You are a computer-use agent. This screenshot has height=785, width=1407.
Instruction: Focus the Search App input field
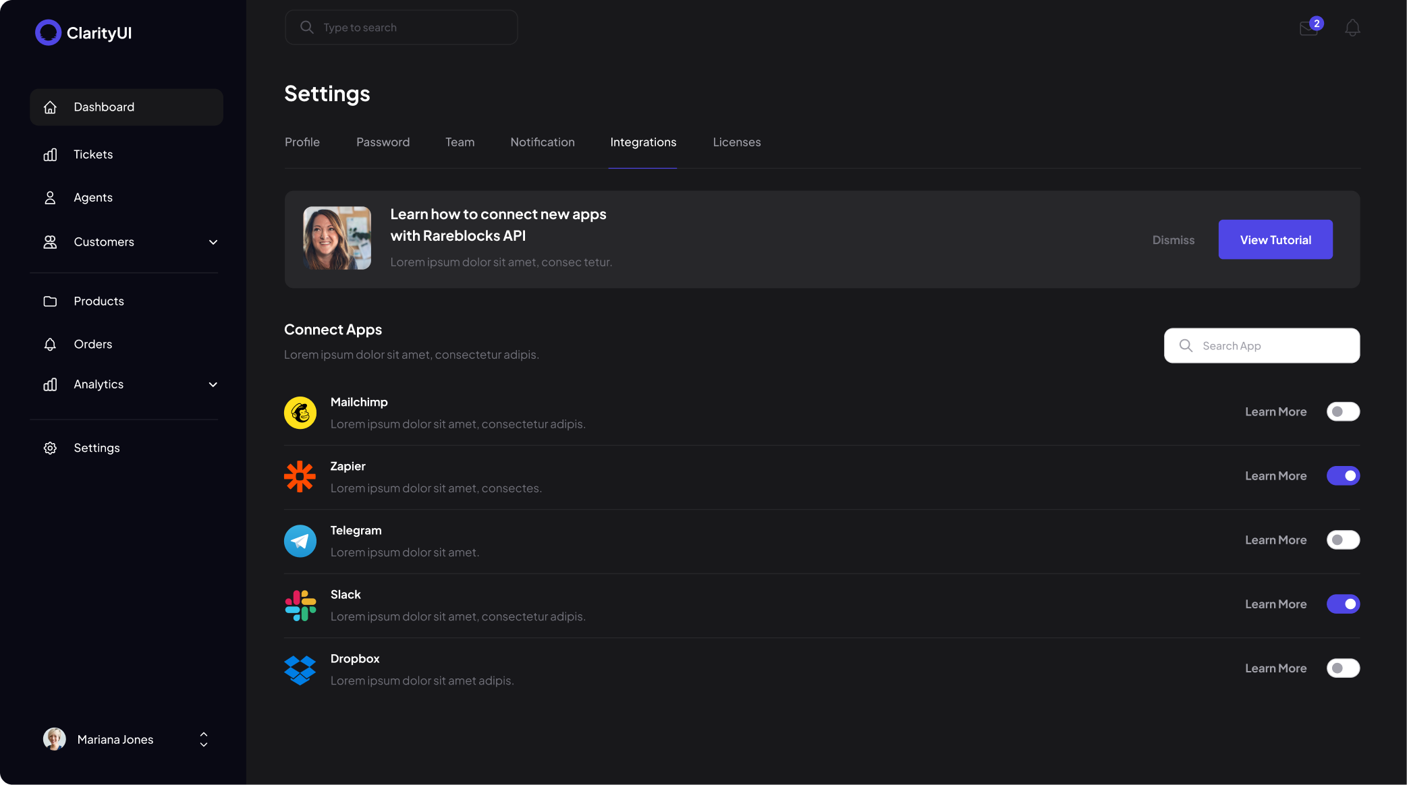pos(1262,346)
